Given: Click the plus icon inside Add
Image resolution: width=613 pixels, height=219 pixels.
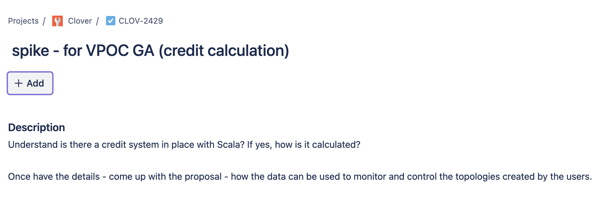Looking at the screenshot, I should tap(19, 83).
